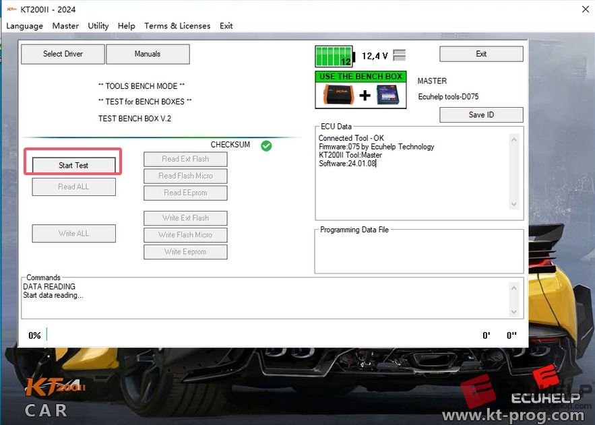This screenshot has height=425, width=595.
Task: Click the progress bar next to 0%
Action: [46, 334]
